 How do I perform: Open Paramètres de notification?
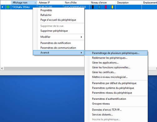[x=59, y=43]
